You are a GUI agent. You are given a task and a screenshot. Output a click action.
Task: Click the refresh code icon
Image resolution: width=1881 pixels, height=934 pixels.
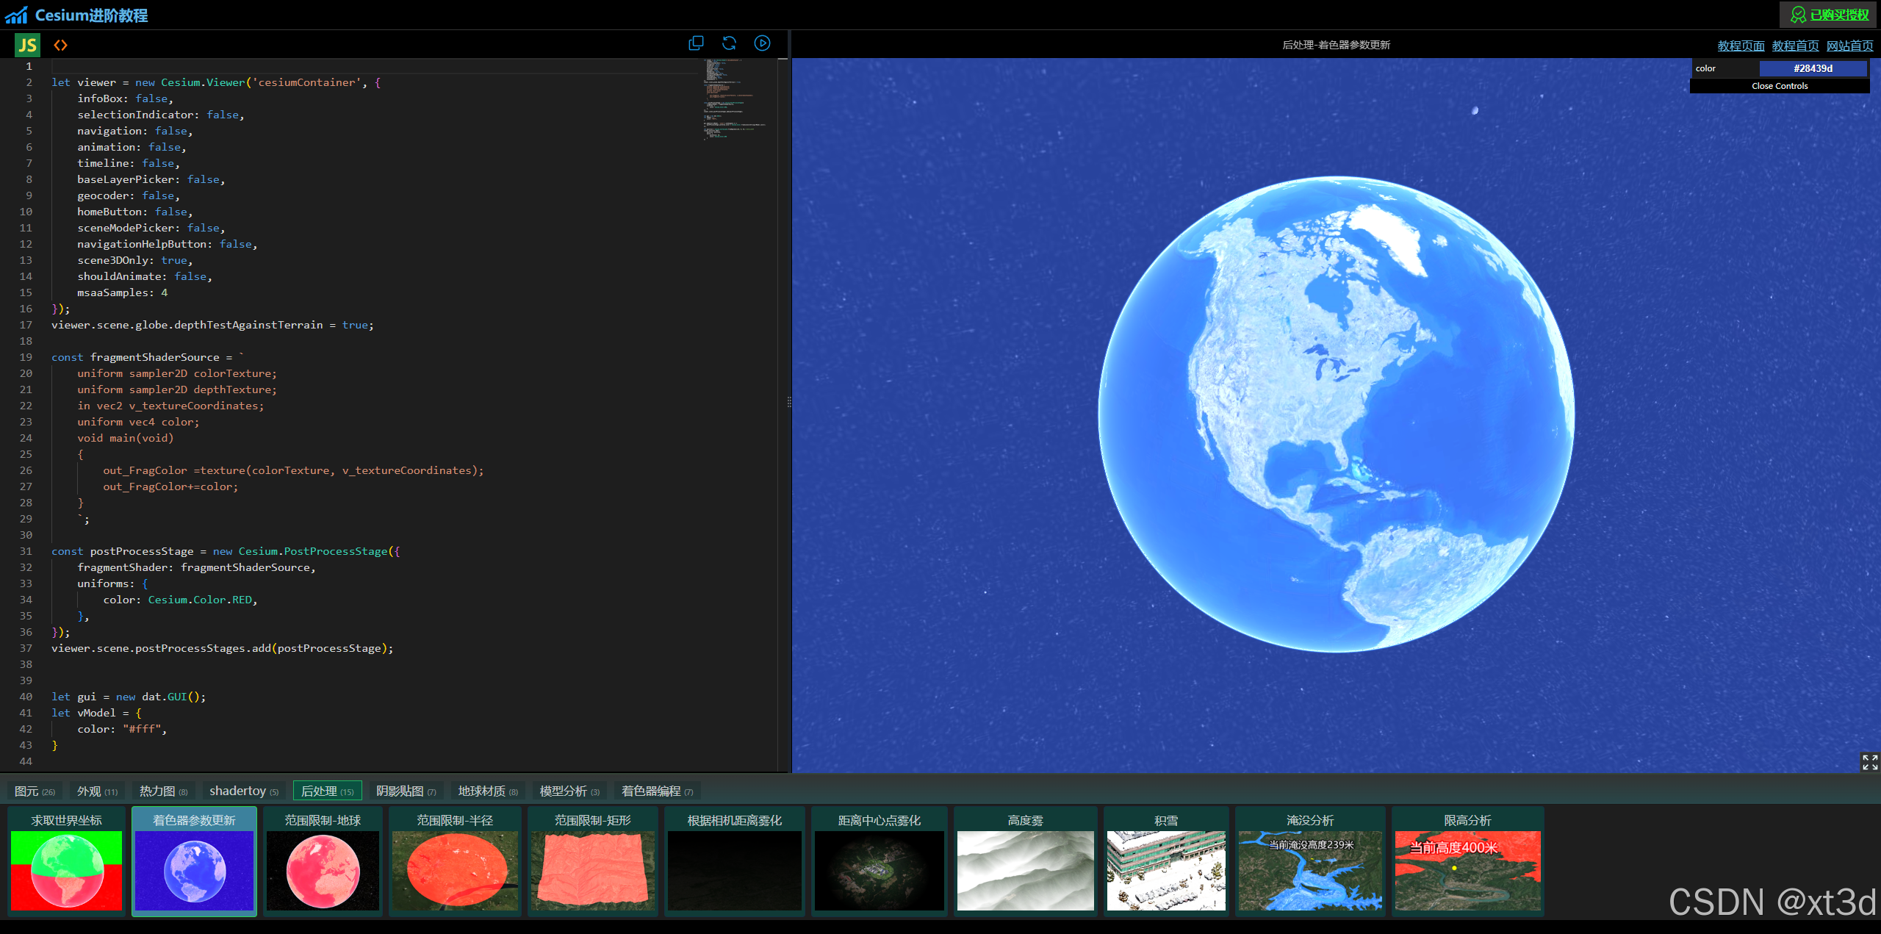[x=729, y=43]
